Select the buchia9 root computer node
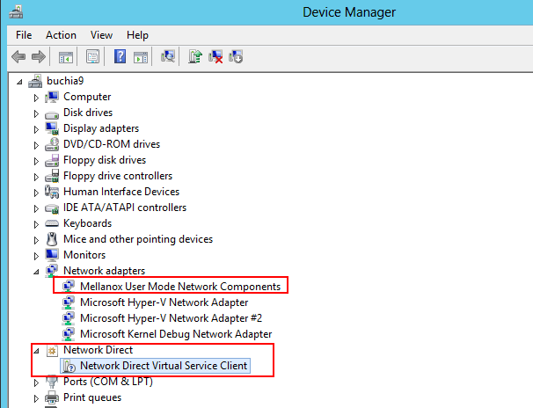The height and width of the screenshot is (408, 533). click(x=67, y=81)
